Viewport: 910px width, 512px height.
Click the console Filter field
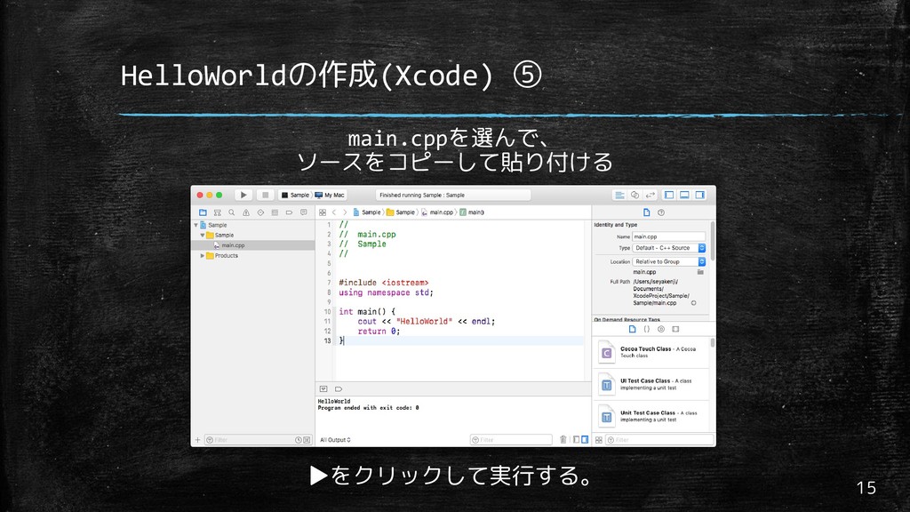[511, 440]
